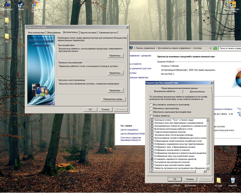Click OK in Performance Options dialog

point(175,179)
